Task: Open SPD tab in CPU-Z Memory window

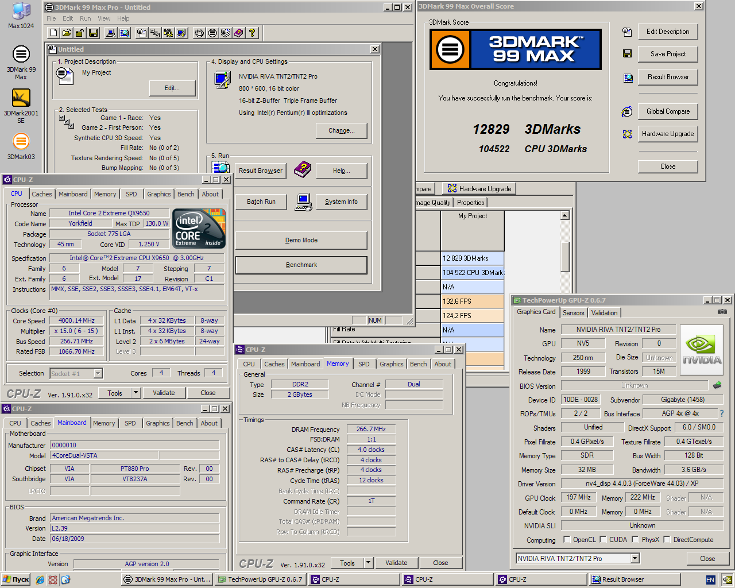Action: [x=364, y=364]
